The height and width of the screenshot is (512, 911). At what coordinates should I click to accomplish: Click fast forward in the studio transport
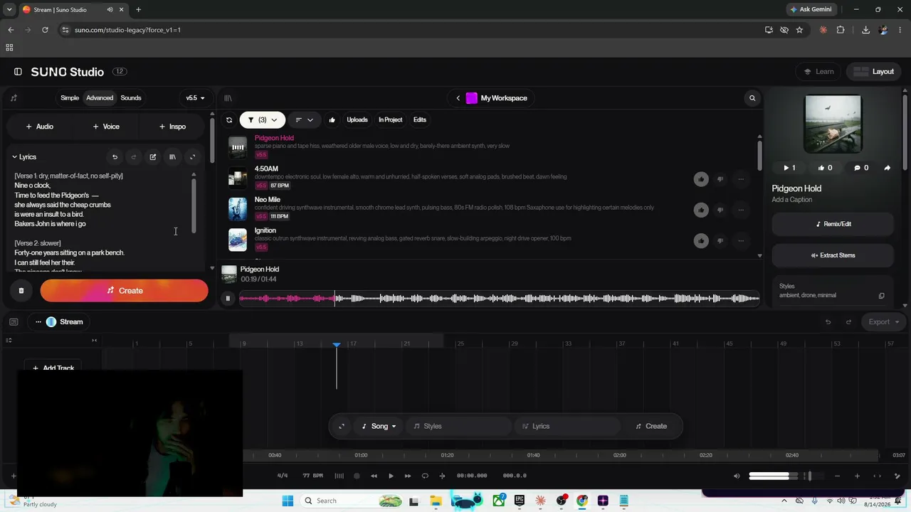[x=408, y=476]
